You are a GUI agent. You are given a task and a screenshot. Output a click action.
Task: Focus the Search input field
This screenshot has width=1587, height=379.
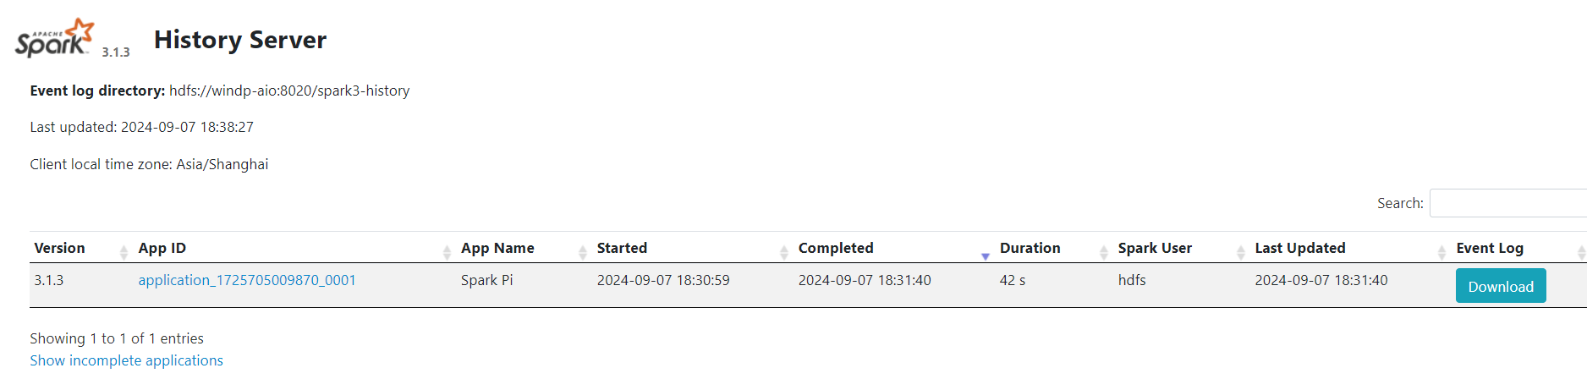[x=1507, y=203]
